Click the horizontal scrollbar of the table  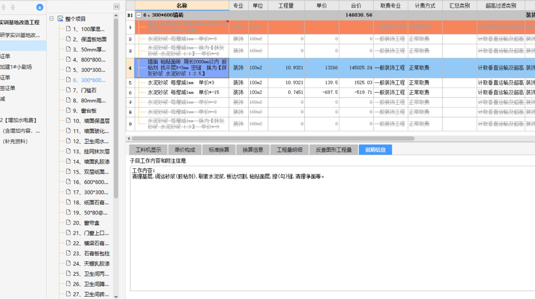(x=273, y=138)
